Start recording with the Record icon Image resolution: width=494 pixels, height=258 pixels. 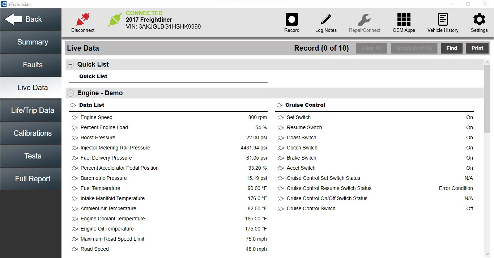(292, 20)
